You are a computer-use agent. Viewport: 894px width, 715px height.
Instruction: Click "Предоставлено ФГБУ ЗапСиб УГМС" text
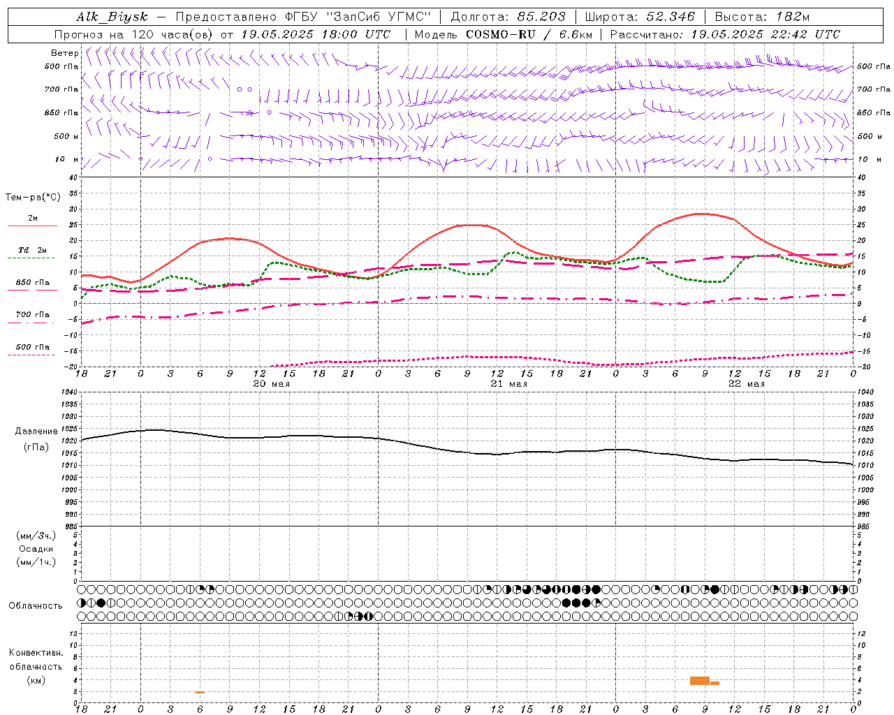point(303,17)
